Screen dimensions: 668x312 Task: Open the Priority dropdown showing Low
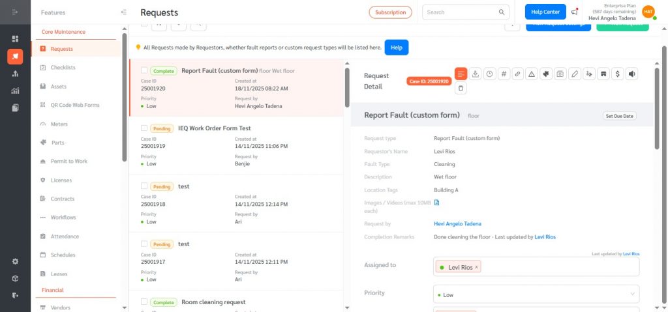click(x=536, y=294)
